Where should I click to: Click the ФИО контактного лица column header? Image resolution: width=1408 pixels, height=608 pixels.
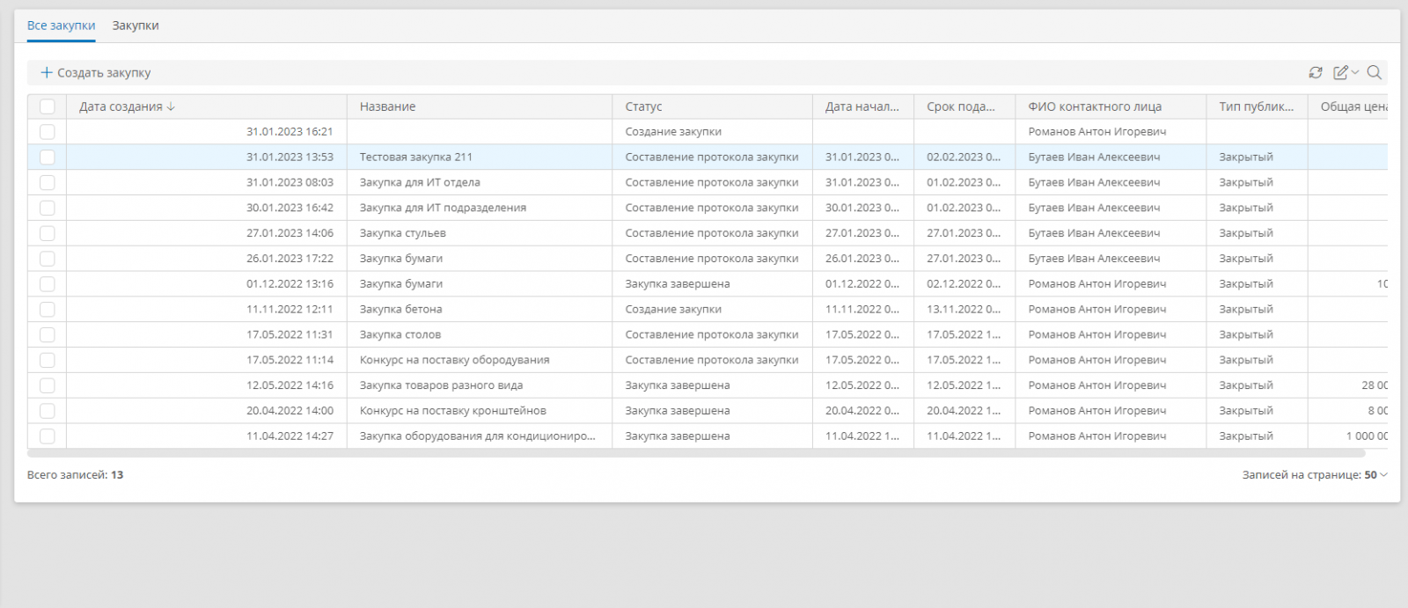(x=1094, y=106)
